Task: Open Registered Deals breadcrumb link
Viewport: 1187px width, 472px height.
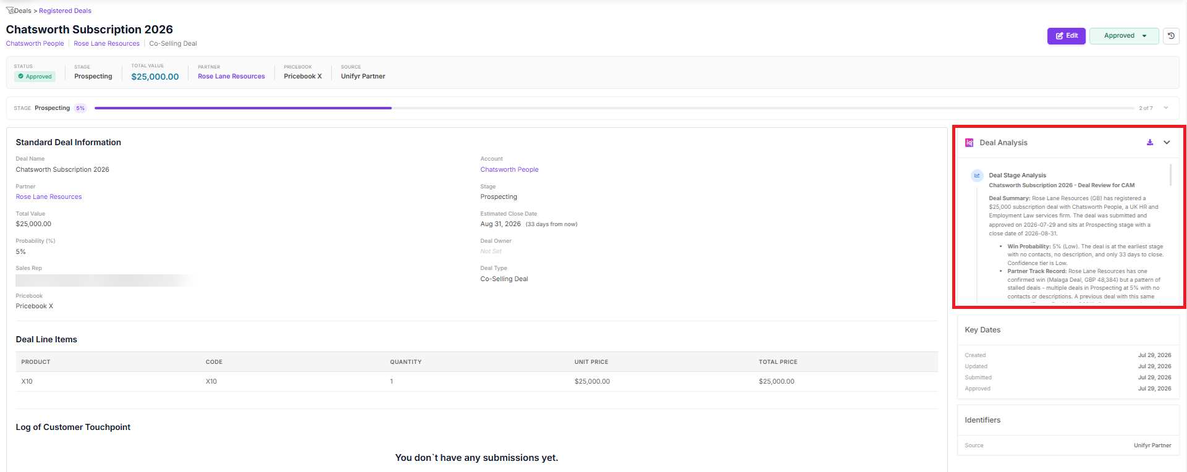Action: [x=65, y=11]
